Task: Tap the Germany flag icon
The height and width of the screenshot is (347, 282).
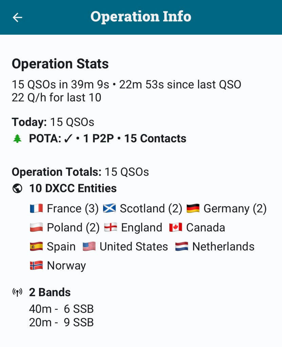Action: (x=193, y=208)
